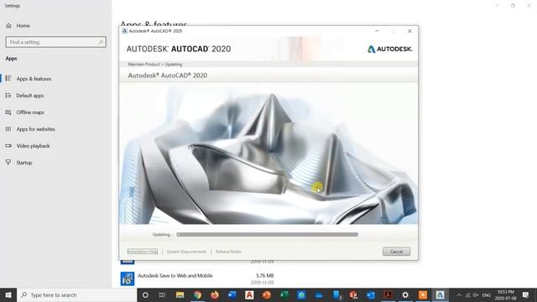Open PowerPoint from the taskbar
This screenshot has height=302, width=537.
[267, 294]
